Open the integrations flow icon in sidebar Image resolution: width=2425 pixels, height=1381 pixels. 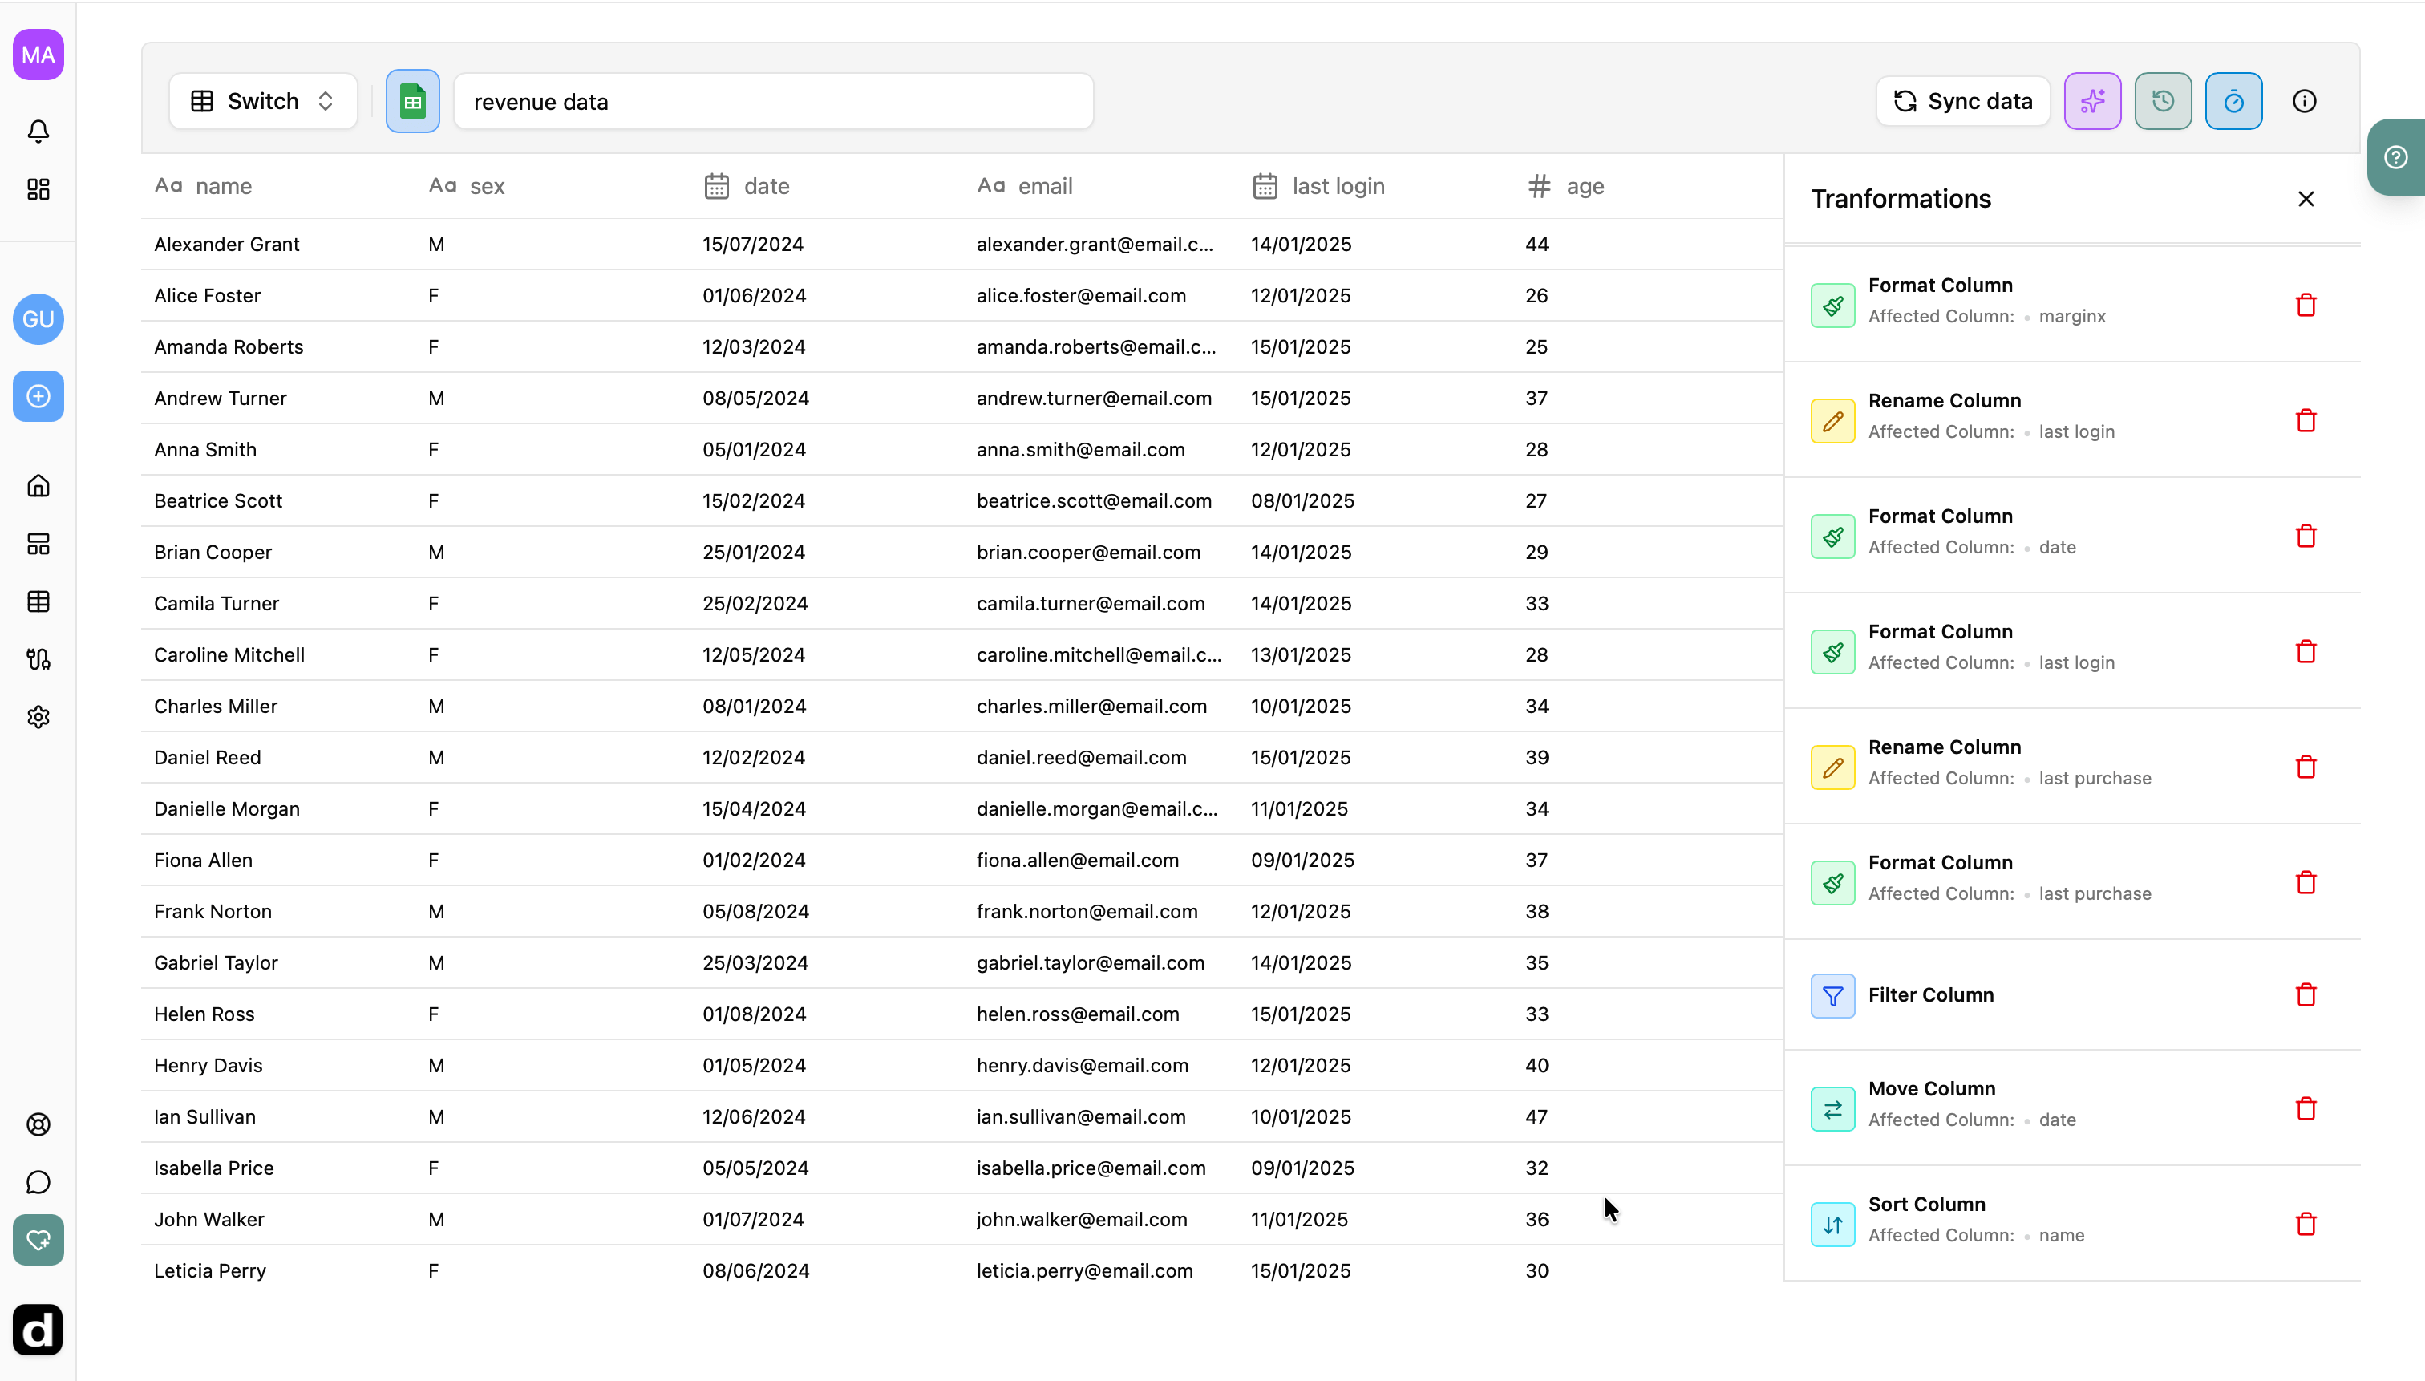tap(38, 659)
